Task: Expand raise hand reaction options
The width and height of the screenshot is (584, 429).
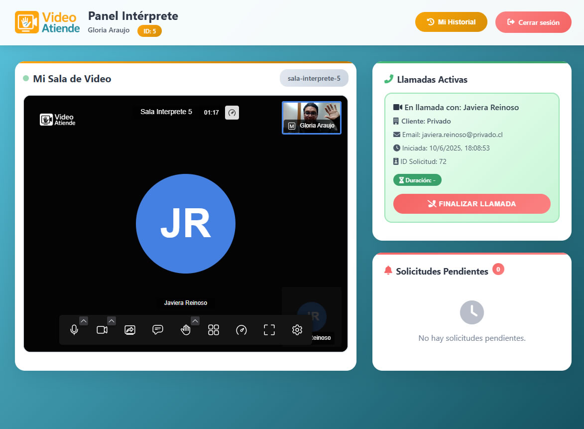Action: pyautogui.click(x=195, y=321)
